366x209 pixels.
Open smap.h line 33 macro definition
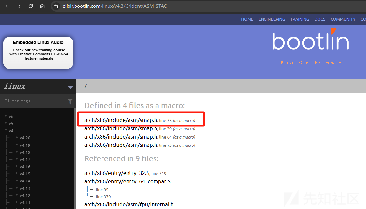pos(140,120)
